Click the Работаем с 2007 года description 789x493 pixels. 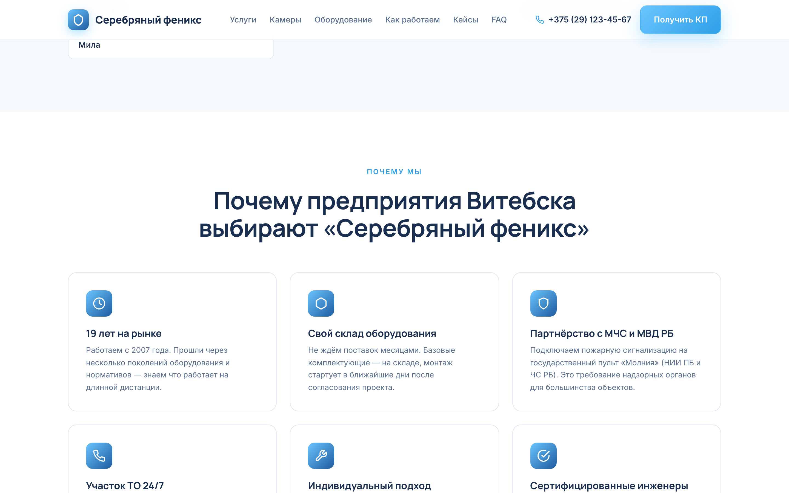pyautogui.click(x=158, y=368)
